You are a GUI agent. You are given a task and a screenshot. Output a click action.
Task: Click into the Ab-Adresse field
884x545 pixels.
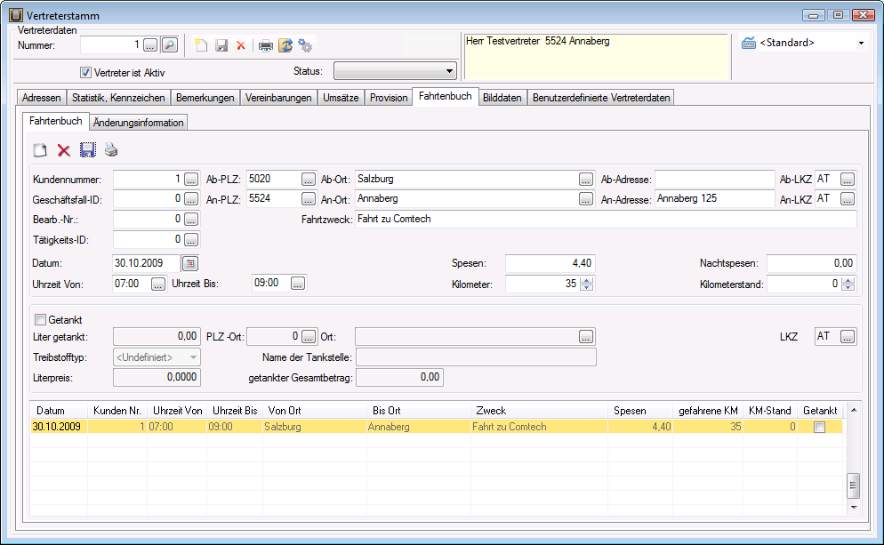coord(714,180)
